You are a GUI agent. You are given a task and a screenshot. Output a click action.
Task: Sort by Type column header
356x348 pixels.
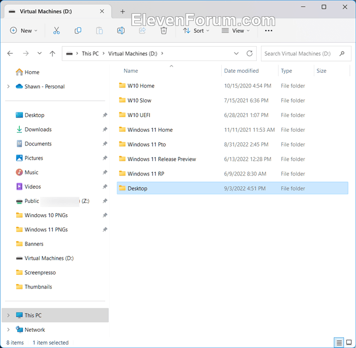286,71
